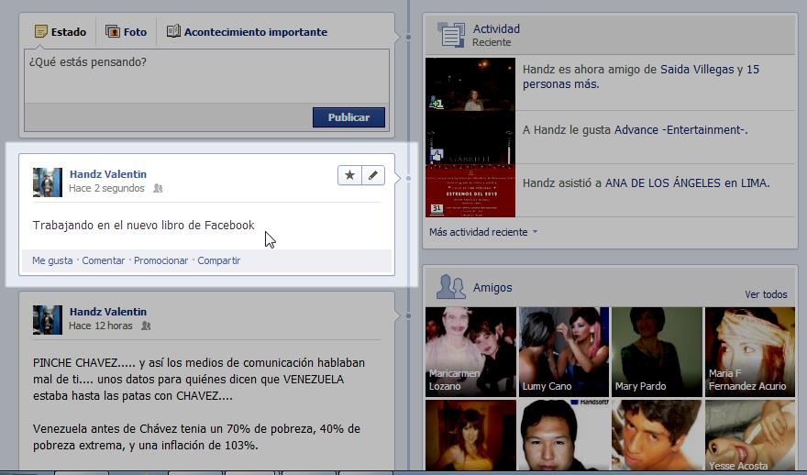Click the audience icon next to Hace 2 segundos
The width and height of the screenshot is (807, 475).
pos(158,189)
